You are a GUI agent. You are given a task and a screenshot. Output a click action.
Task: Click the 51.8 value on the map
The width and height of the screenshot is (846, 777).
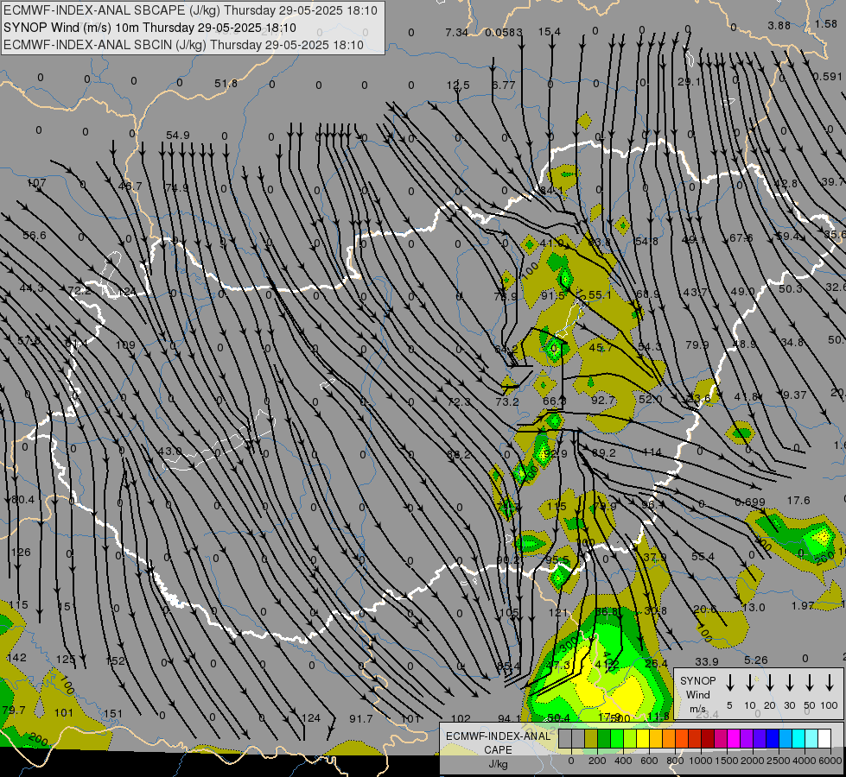[226, 84]
